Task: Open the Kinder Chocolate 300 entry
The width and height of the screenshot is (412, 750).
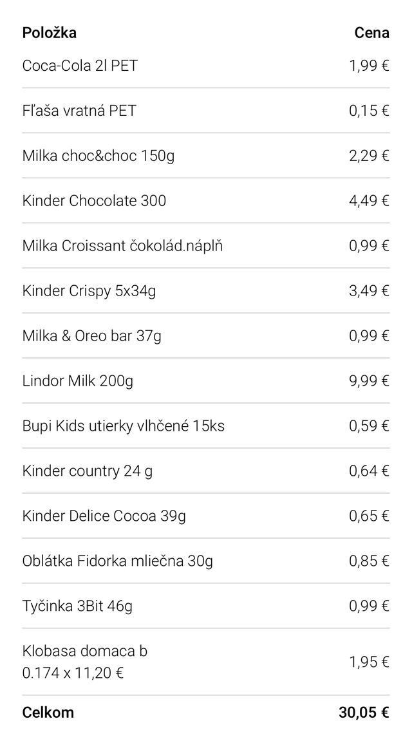Action: 94,201
